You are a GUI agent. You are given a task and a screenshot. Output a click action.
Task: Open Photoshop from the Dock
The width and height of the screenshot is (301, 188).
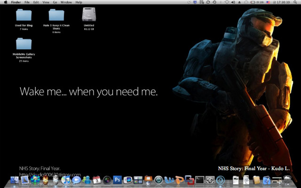(x=117, y=180)
